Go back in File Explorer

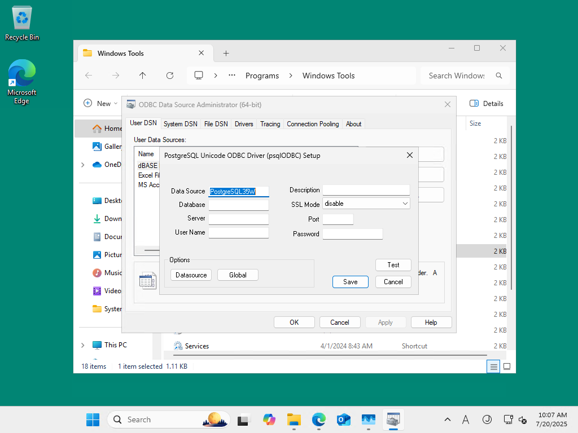(x=89, y=76)
